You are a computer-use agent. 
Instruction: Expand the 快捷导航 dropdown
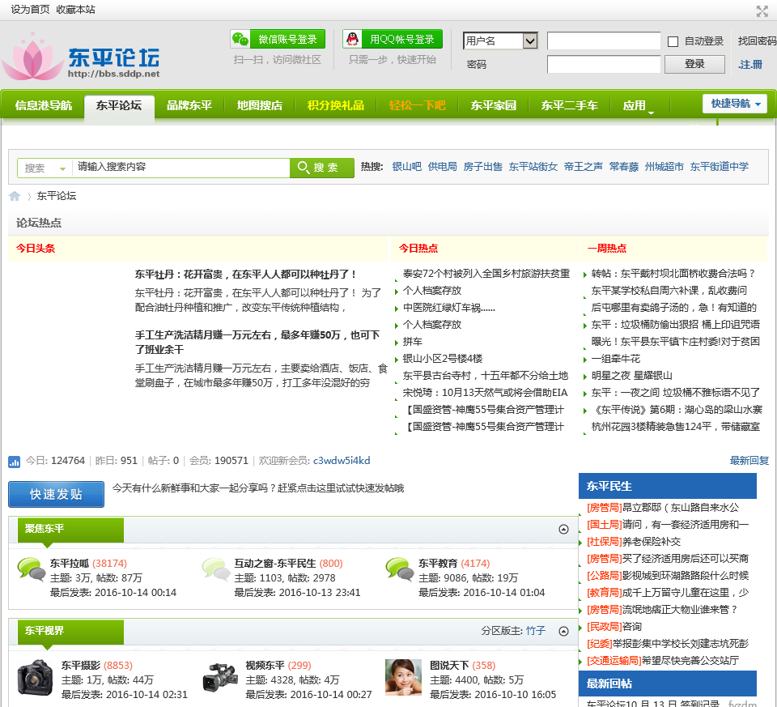pyautogui.click(x=735, y=104)
